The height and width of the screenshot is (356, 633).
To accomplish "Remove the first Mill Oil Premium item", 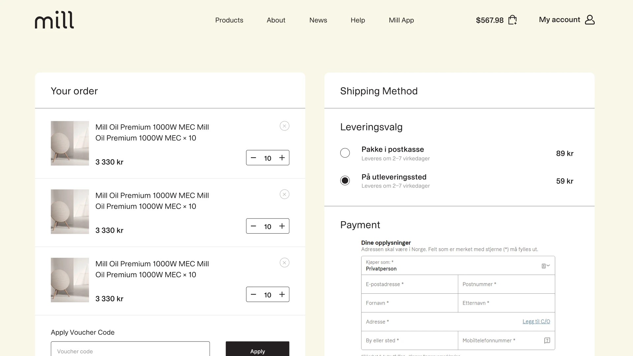I will pyautogui.click(x=285, y=126).
